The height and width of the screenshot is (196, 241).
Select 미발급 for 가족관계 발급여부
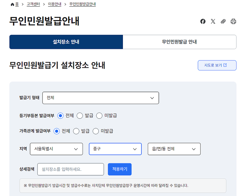[95, 131]
